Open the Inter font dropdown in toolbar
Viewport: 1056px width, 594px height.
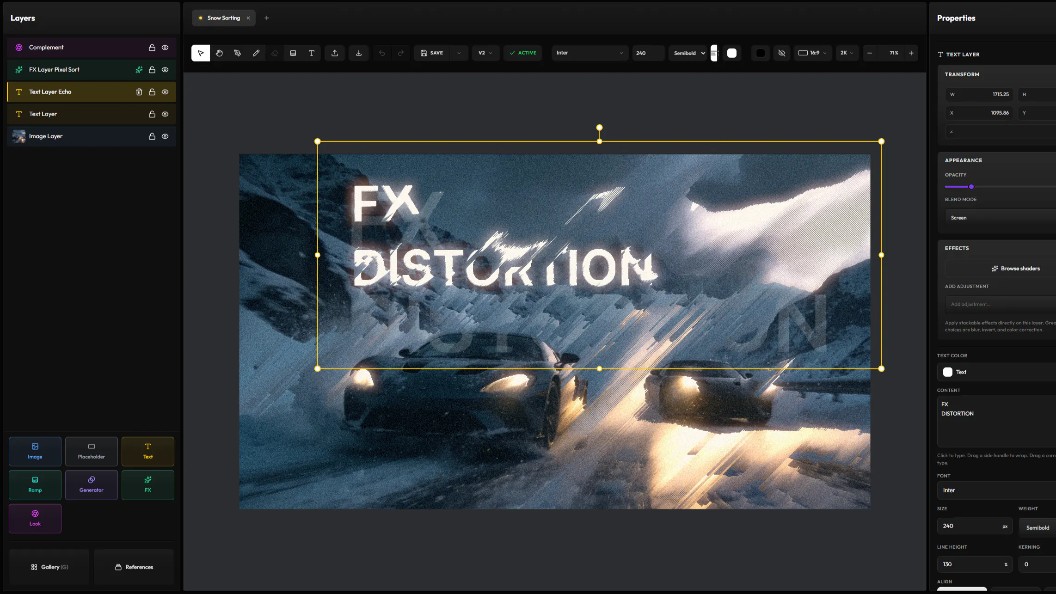point(590,53)
